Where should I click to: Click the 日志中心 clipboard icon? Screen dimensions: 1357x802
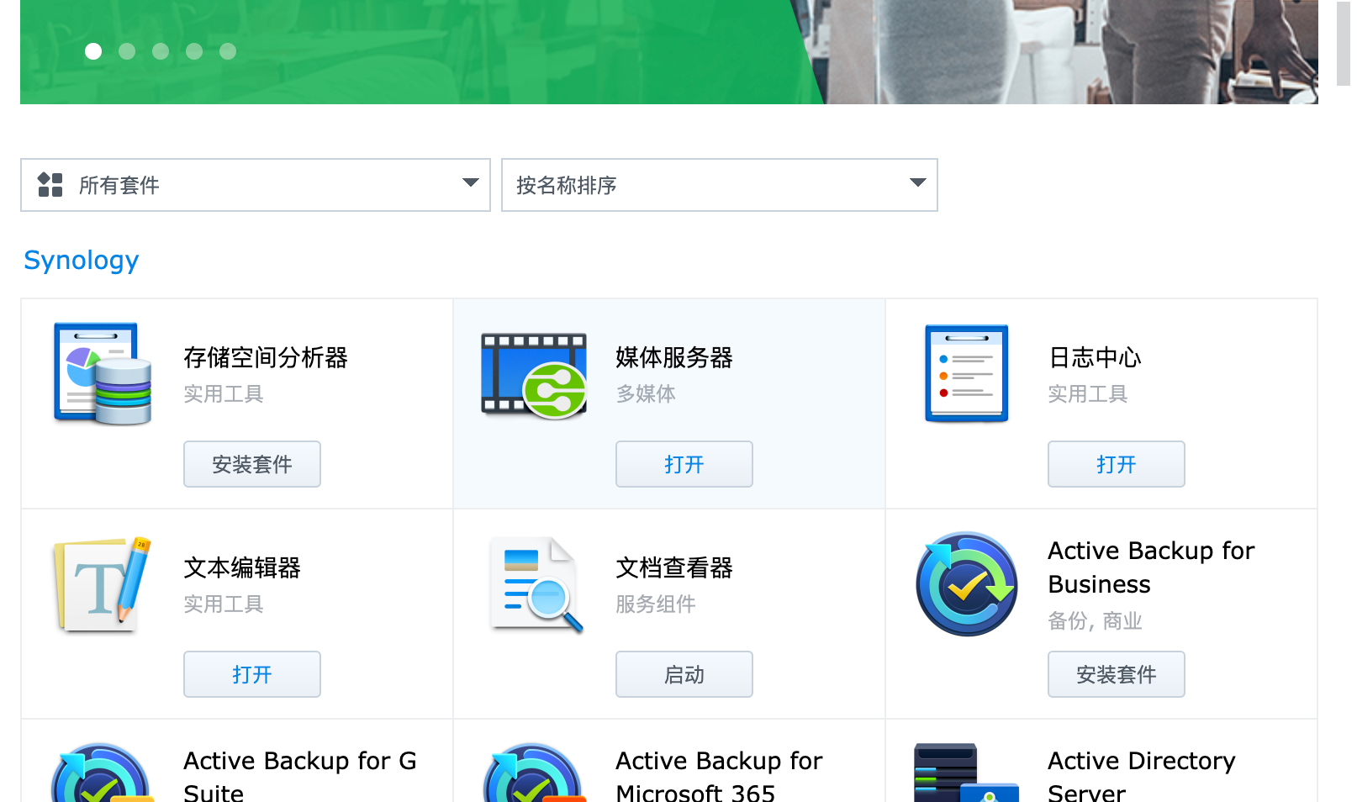pos(966,373)
